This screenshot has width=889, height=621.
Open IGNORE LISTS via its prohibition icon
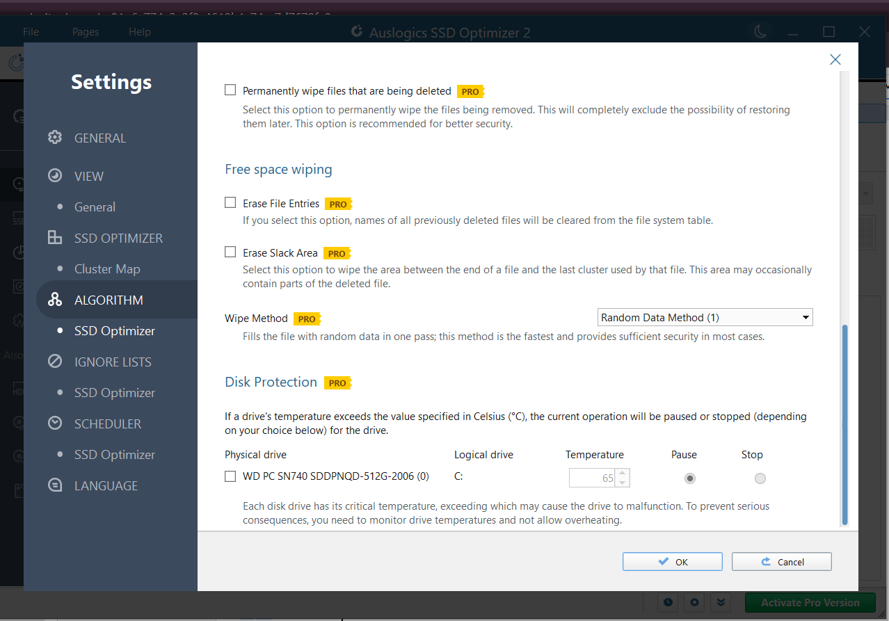[54, 361]
